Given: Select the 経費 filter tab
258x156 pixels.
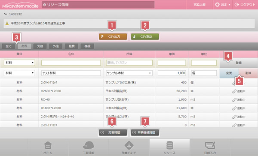Looking at the screenshot, I should [71, 46].
